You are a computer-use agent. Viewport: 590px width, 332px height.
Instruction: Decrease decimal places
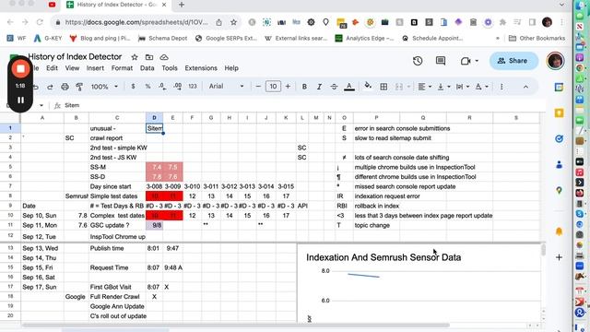(x=162, y=87)
